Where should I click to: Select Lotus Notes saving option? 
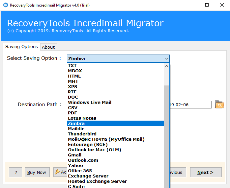coord(115,118)
